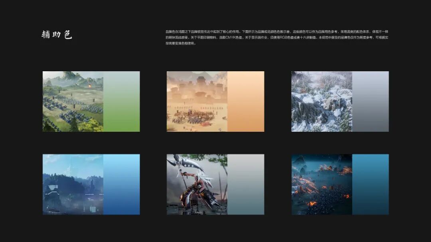Pick the orange peach gradient swatch
Viewport: 431px width, 242px height.
[246, 101]
